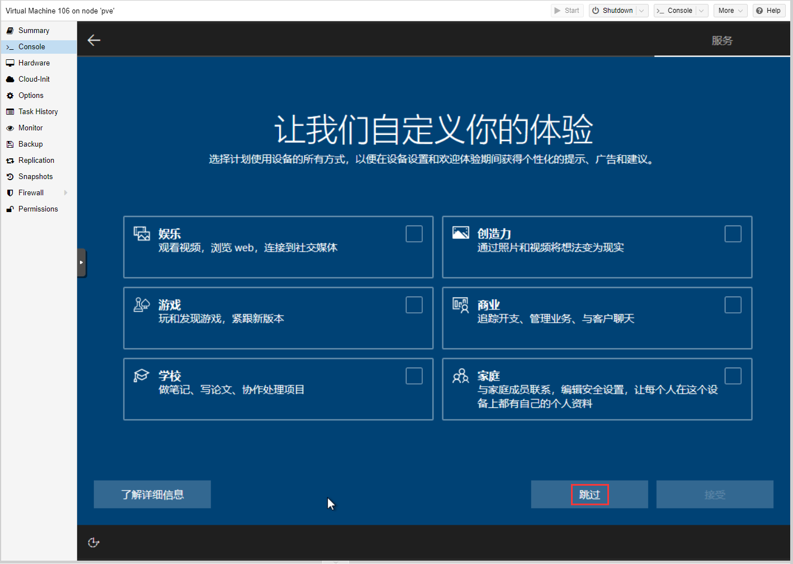Viewport: 793px width, 564px height.
Task: Click the accessibility icon at bottom left
Action: tap(94, 542)
